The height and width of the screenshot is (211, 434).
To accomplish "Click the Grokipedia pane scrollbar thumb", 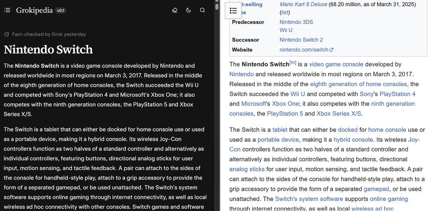I will coord(217,6).
